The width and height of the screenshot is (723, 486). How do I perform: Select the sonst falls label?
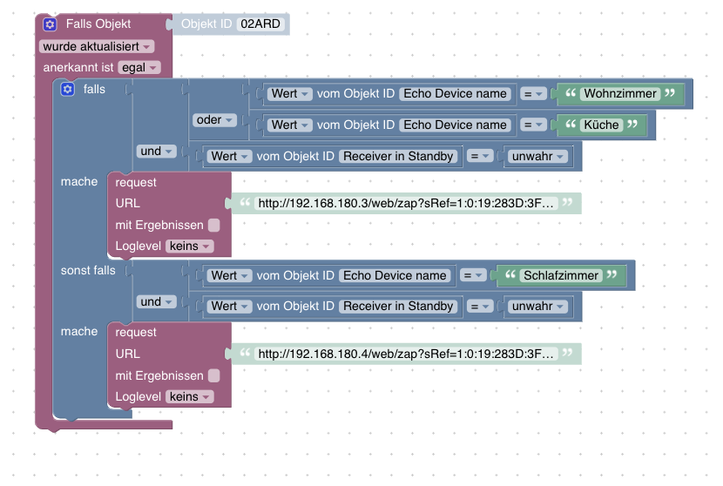tap(88, 270)
